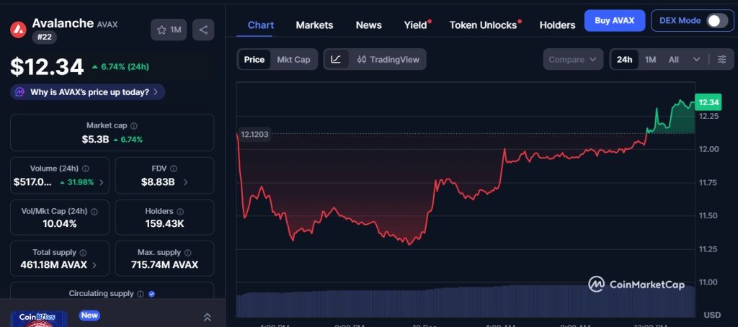The image size is (738, 327).
Task: Select the line chart view icon
Action: pos(336,59)
